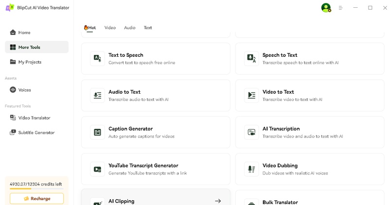Switch to the Video tab

[110, 28]
